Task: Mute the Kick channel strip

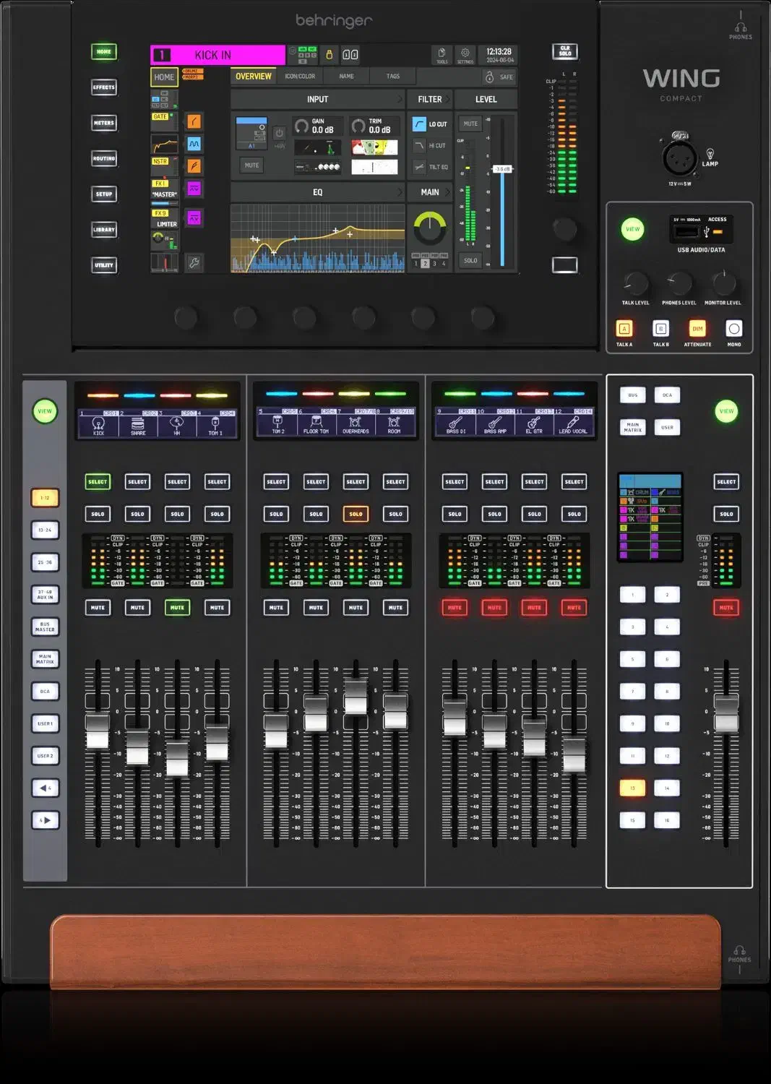Action: click(x=98, y=608)
